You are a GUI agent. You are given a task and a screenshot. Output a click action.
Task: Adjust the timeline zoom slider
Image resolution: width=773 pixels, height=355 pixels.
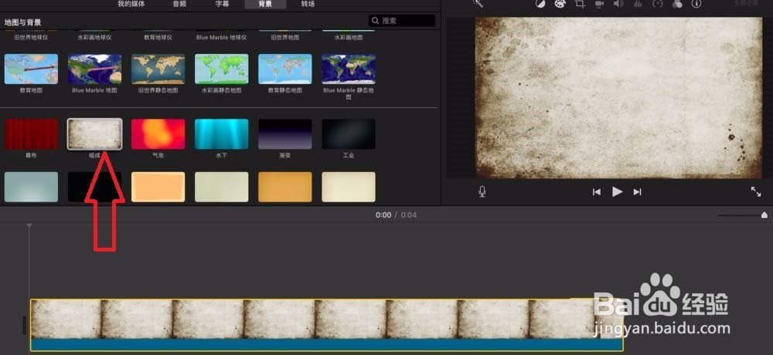click(742, 215)
